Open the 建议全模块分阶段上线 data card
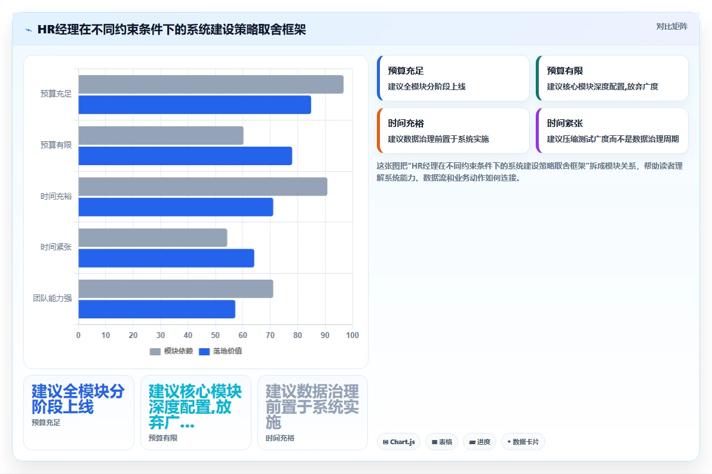712x474 pixels. tap(79, 413)
